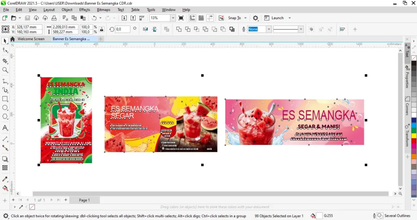The image size is (417, 220).
Task: Click the object origin reference grid
Action: click(x=5, y=29)
